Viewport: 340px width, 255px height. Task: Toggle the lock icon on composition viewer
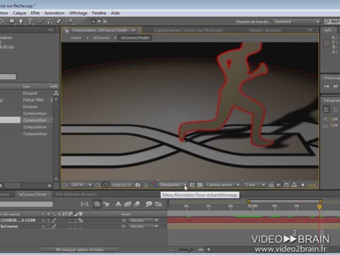click(x=67, y=30)
